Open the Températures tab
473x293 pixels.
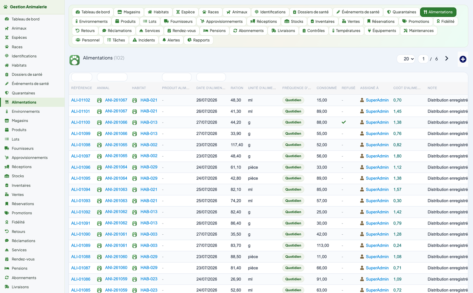click(346, 31)
